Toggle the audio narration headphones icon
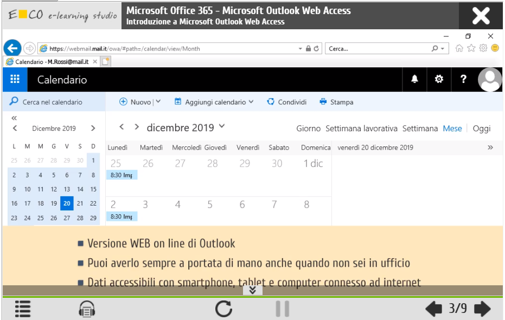The image size is (505, 320). tap(87, 309)
